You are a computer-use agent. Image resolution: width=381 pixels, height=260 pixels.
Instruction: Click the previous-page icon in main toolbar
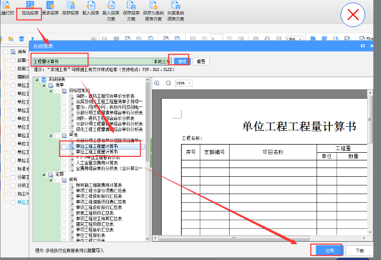(204, 39)
